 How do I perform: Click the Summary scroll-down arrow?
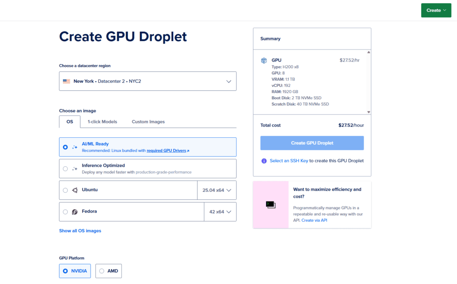click(369, 112)
